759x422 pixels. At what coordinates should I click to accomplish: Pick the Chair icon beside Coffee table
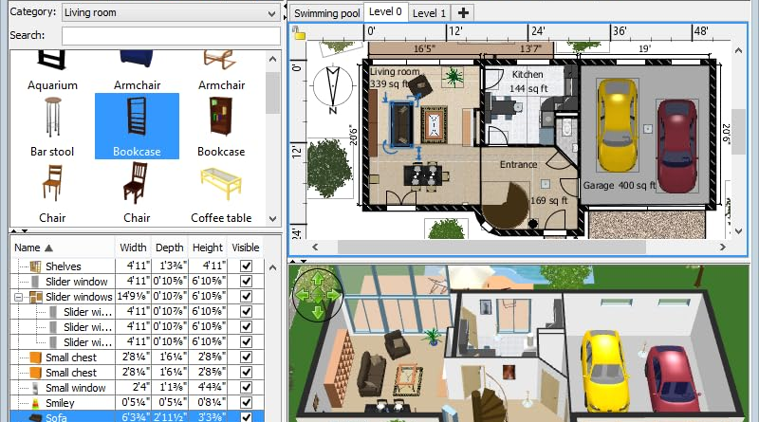[137, 185]
